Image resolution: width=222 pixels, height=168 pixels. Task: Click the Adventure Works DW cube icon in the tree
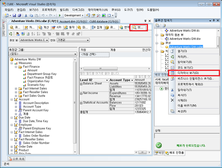point(12,59)
